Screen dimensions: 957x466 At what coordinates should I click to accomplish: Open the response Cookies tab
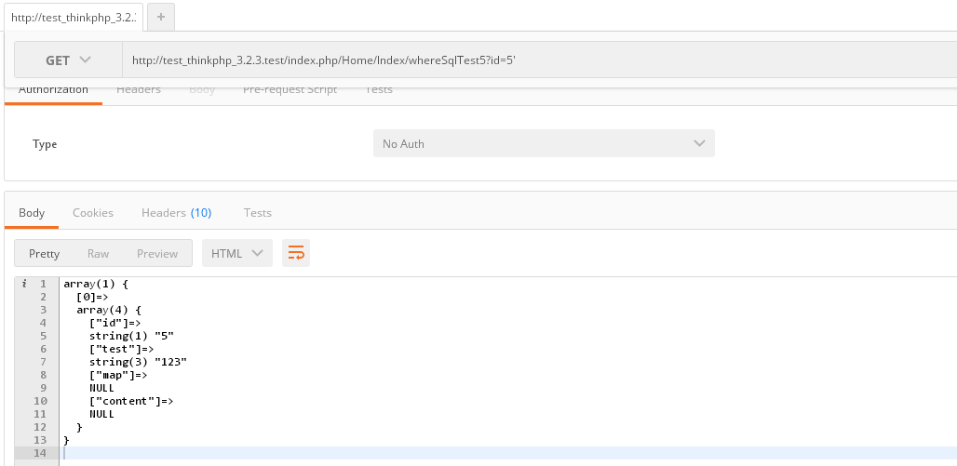(93, 213)
